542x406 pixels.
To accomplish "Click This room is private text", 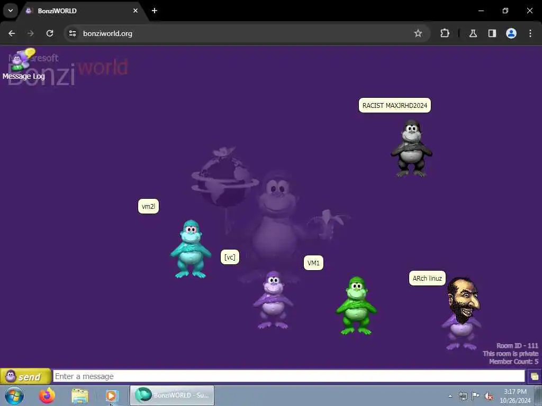I will pyautogui.click(x=511, y=354).
